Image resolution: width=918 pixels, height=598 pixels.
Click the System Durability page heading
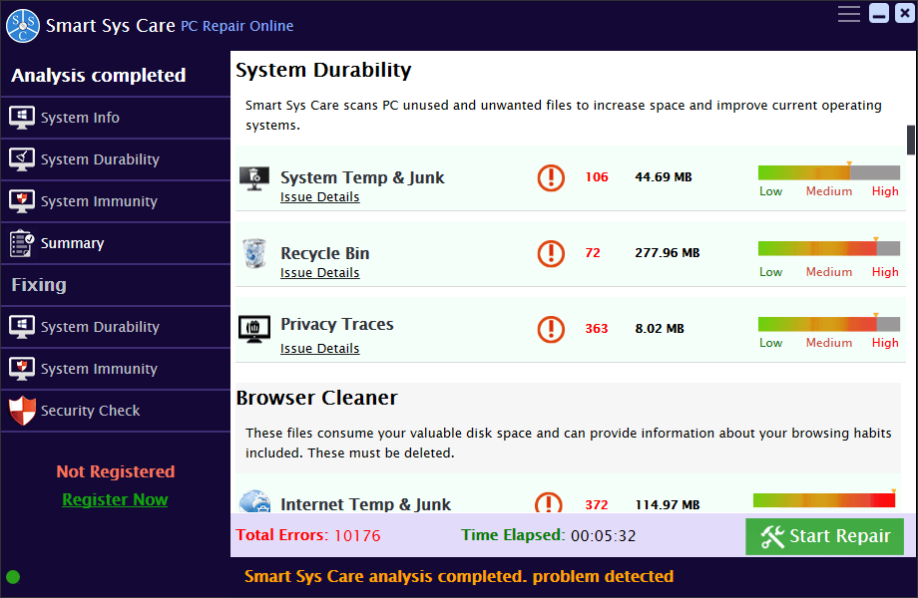[x=323, y=70]
